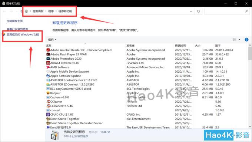Click the CPUID CPU-Z 1.87 icon

point(48,115)
